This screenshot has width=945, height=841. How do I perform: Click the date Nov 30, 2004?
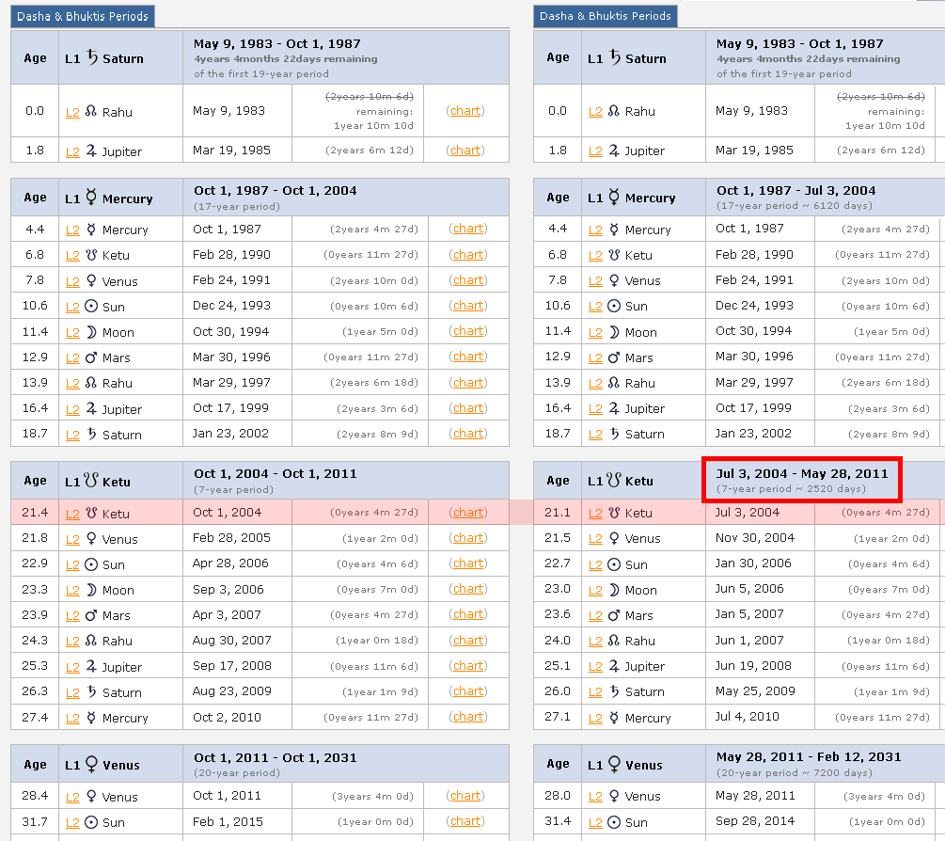pos(754,537)
